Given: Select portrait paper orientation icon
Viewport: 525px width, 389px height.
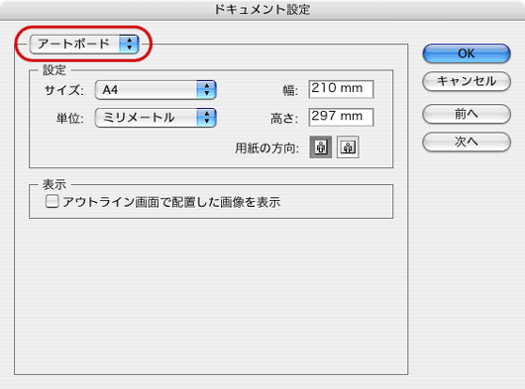Looking at the screenshot, I should pyautogui.click(x=320, y=146).
